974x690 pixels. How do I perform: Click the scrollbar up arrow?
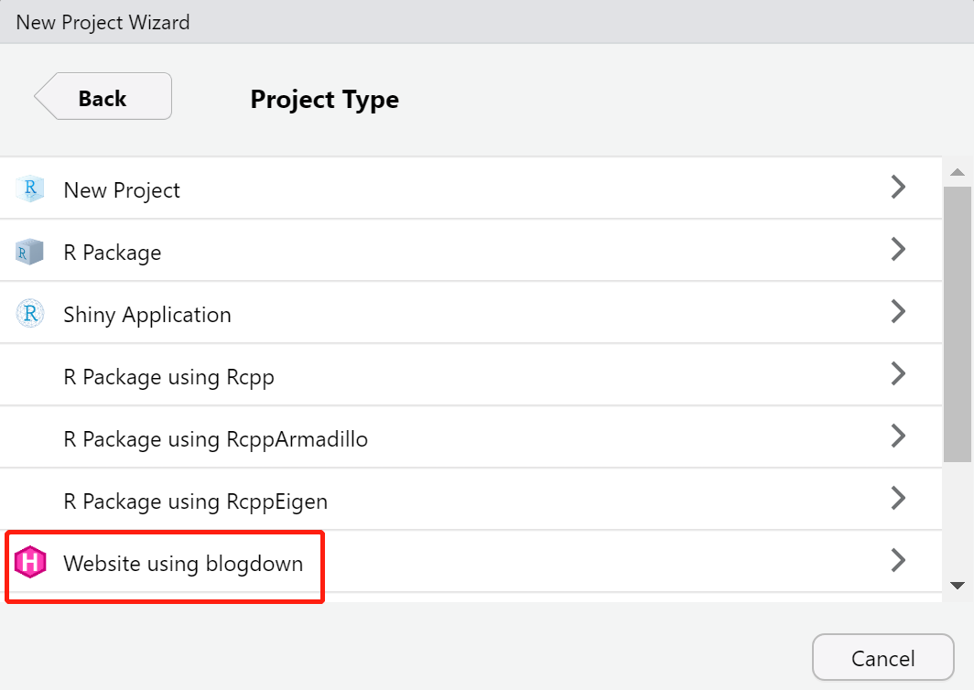(958, 172)
